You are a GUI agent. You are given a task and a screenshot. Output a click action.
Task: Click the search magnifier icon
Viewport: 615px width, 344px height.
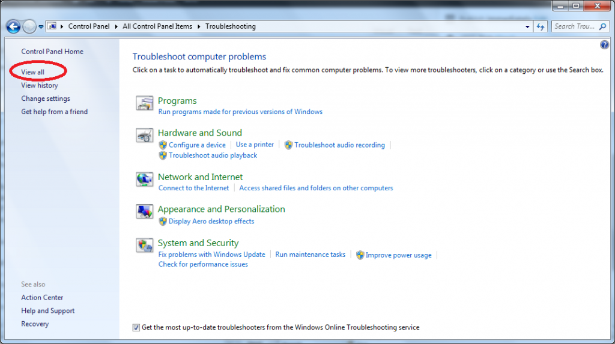(603, 26)
